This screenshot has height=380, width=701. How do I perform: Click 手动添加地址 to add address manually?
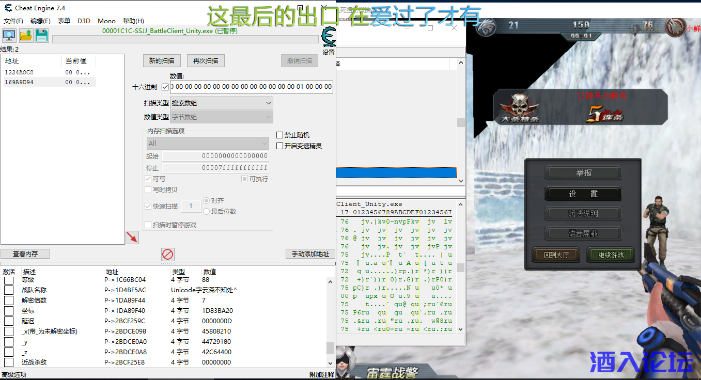pyautogui.click(x=310, y=254)
